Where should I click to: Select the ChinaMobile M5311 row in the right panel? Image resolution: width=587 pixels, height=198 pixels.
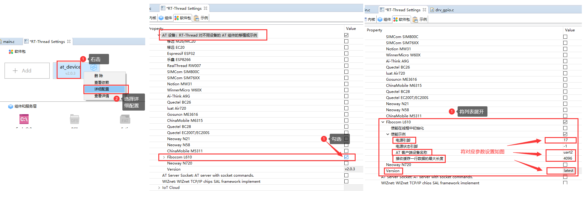point(404,116)
